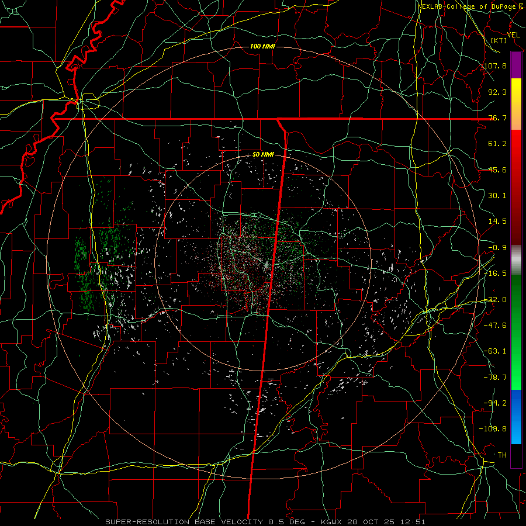Click the 45.6 scale value
Image resolution: width=526 pixels, height=526 pixels.
[497, 169]
